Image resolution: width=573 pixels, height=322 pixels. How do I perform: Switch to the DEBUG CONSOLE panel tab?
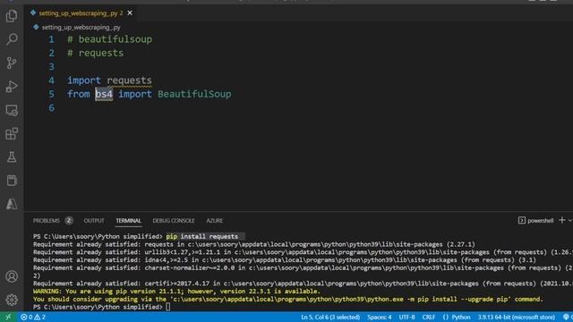point(174,221)
